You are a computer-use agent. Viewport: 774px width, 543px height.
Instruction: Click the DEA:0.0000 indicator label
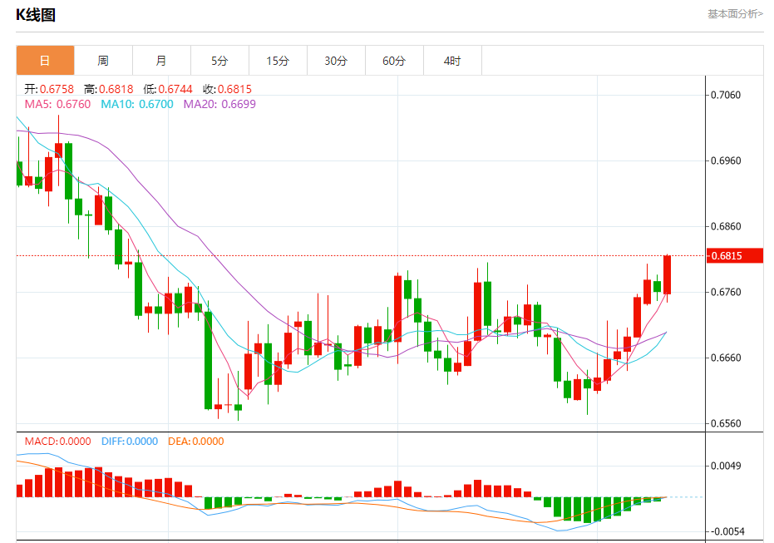coord(196,442)
